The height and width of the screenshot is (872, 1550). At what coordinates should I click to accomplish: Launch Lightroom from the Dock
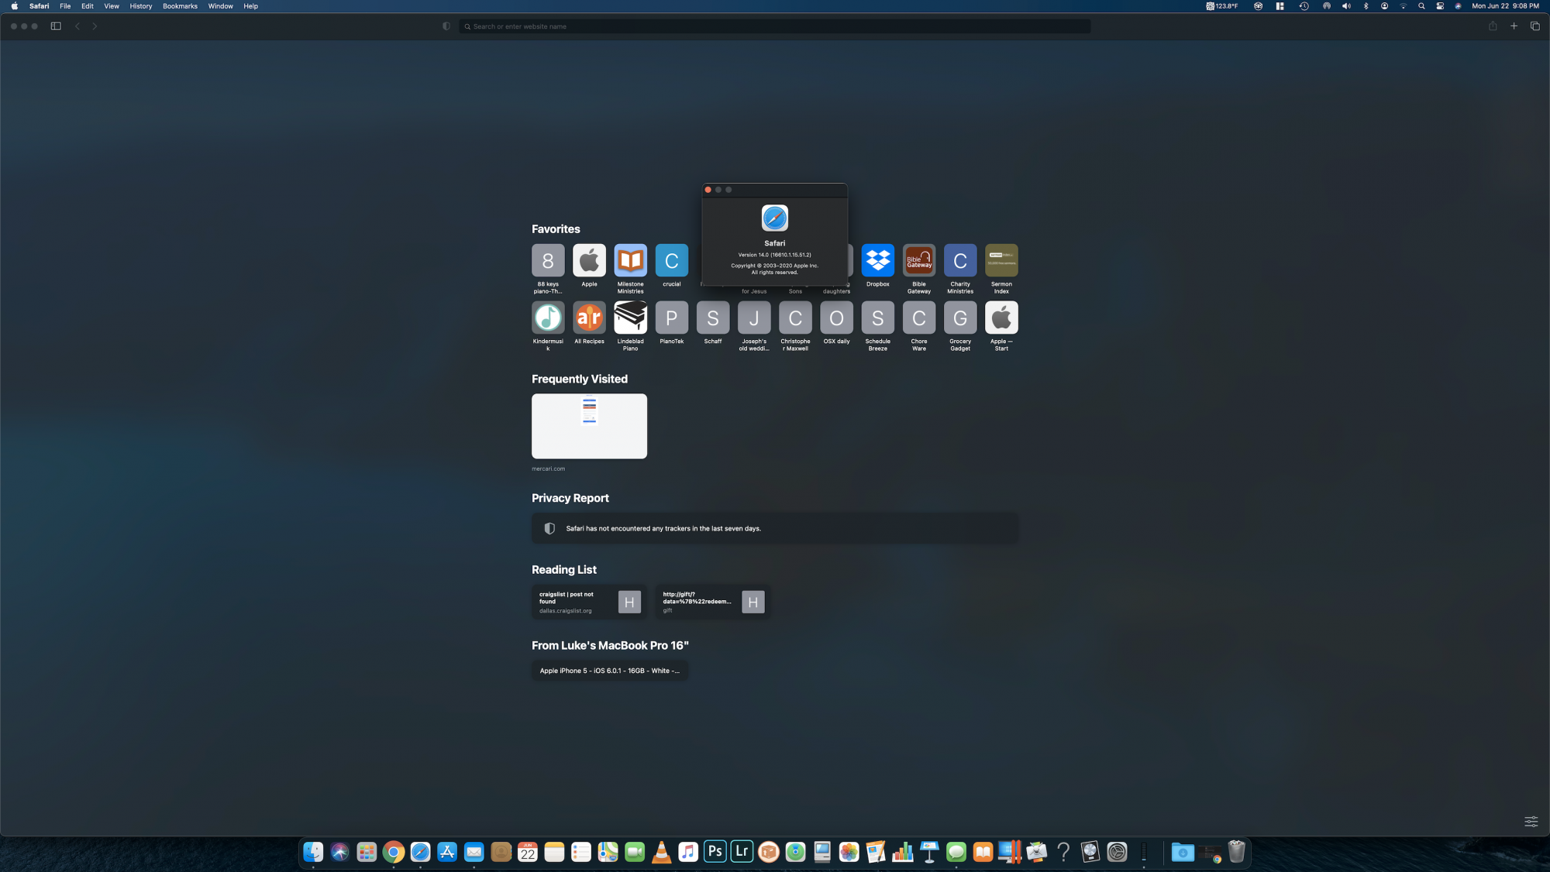click(x=742, y=852)
